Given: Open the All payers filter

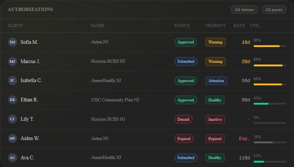Looking at the screenshot, I should coord(274,9).
